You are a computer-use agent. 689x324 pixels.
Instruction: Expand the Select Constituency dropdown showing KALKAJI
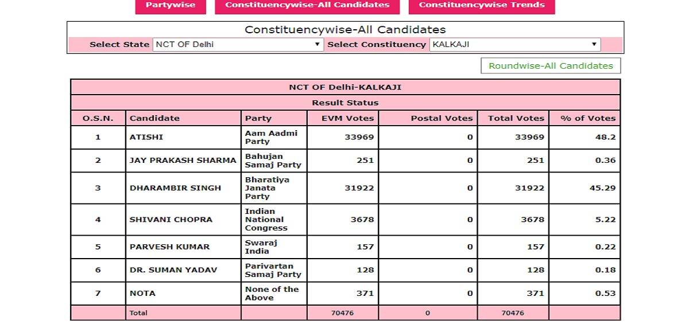515,44
